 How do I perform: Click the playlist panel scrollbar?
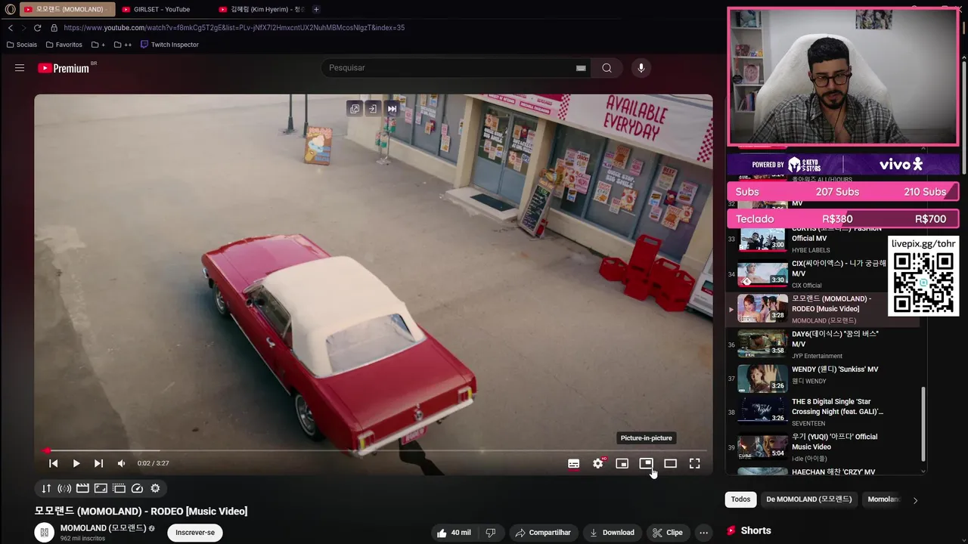[923, 423]
